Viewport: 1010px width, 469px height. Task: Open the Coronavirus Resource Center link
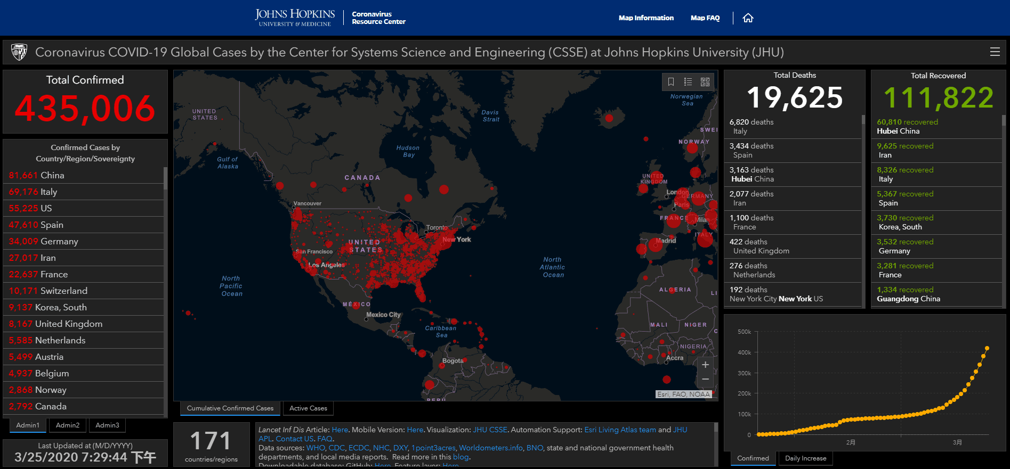click(378, 18)
